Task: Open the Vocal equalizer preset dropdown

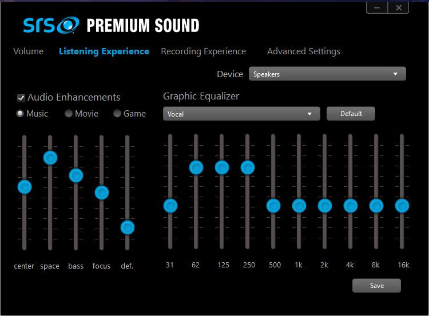Action: [241, 114]
